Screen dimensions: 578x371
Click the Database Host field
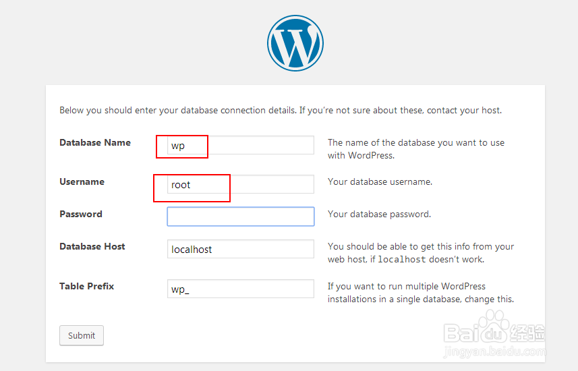241,249
